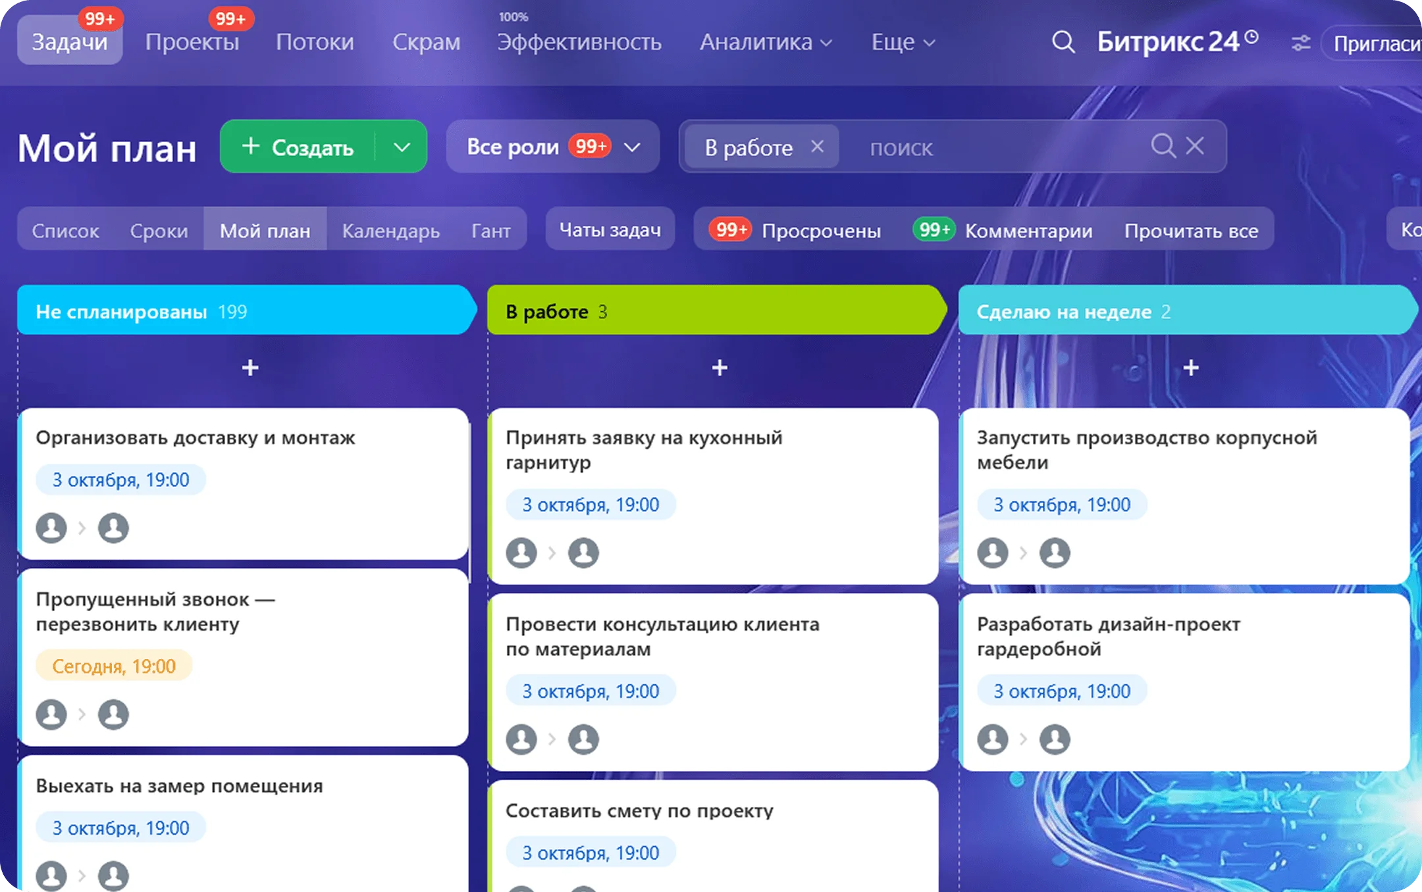The width and height of the screenshot is (1422, 892).
Task: Switch to Календарь view tab
Action: pos(390,231)
